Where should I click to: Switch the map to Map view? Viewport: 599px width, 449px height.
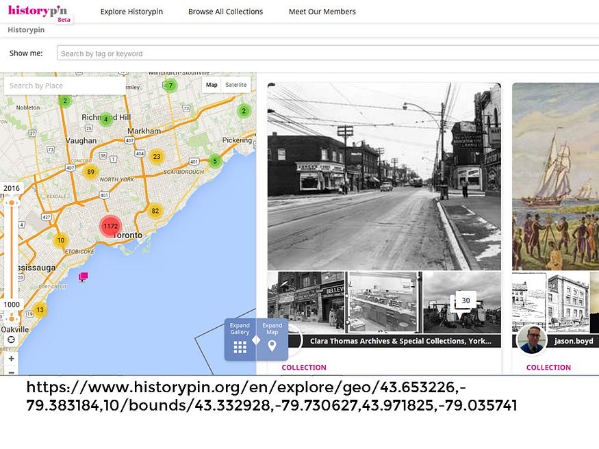coord(212,85)
